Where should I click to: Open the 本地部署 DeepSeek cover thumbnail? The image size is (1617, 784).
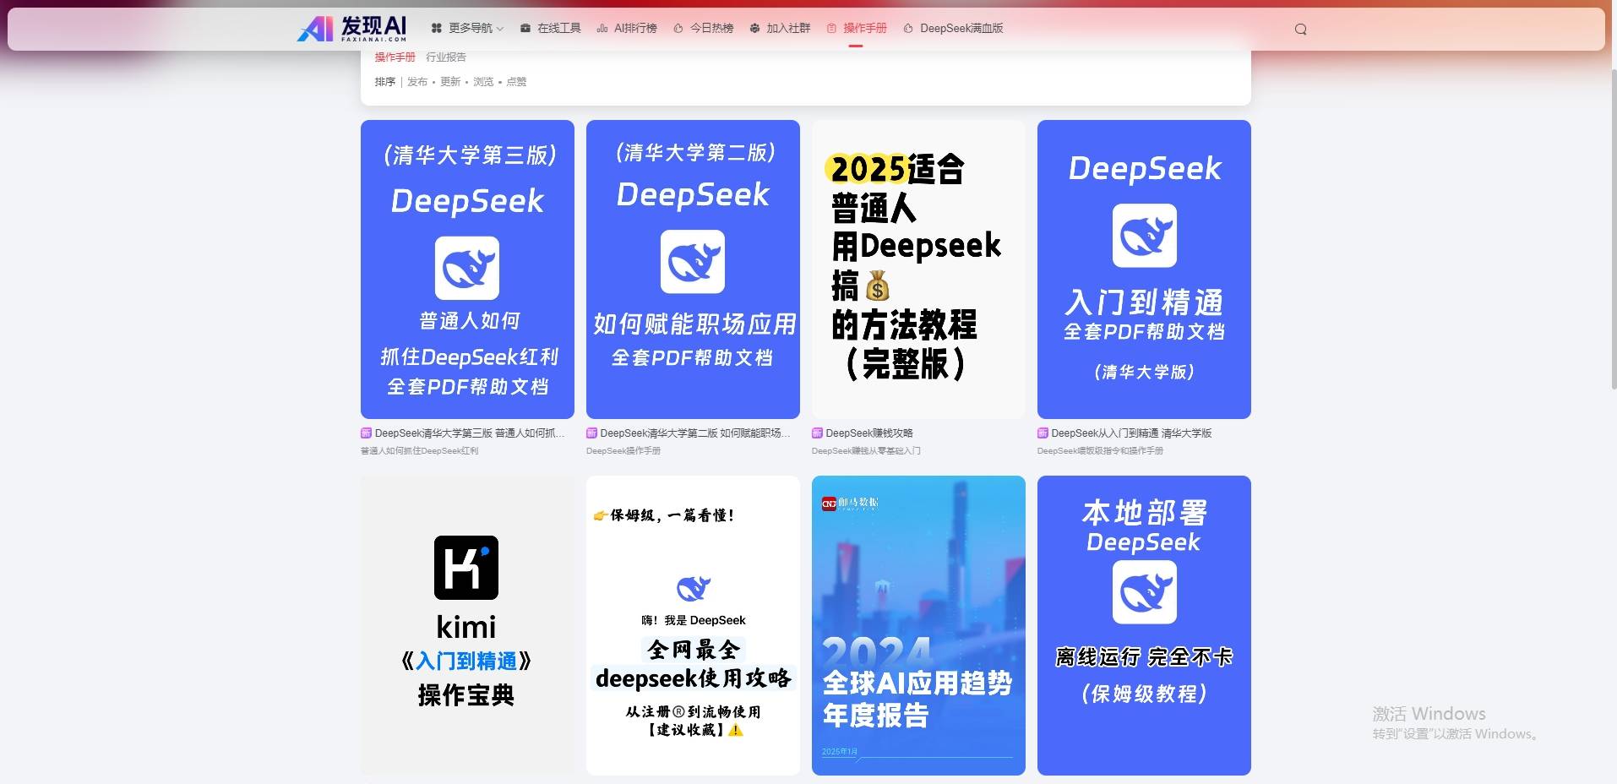(x=1144, y=625)
